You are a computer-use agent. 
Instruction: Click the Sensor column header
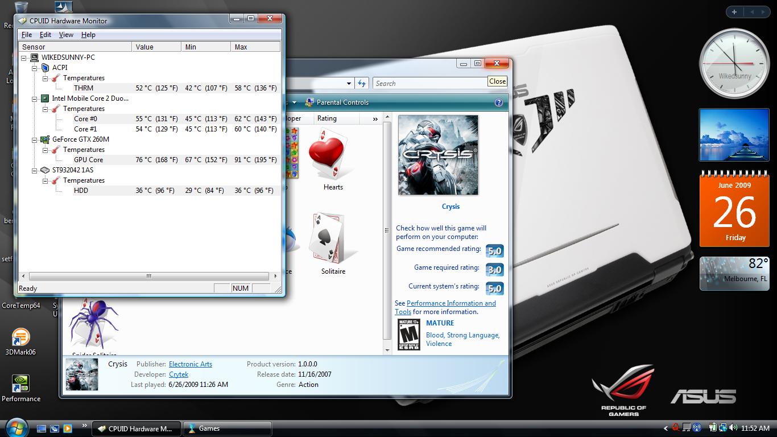coord(76,47)
